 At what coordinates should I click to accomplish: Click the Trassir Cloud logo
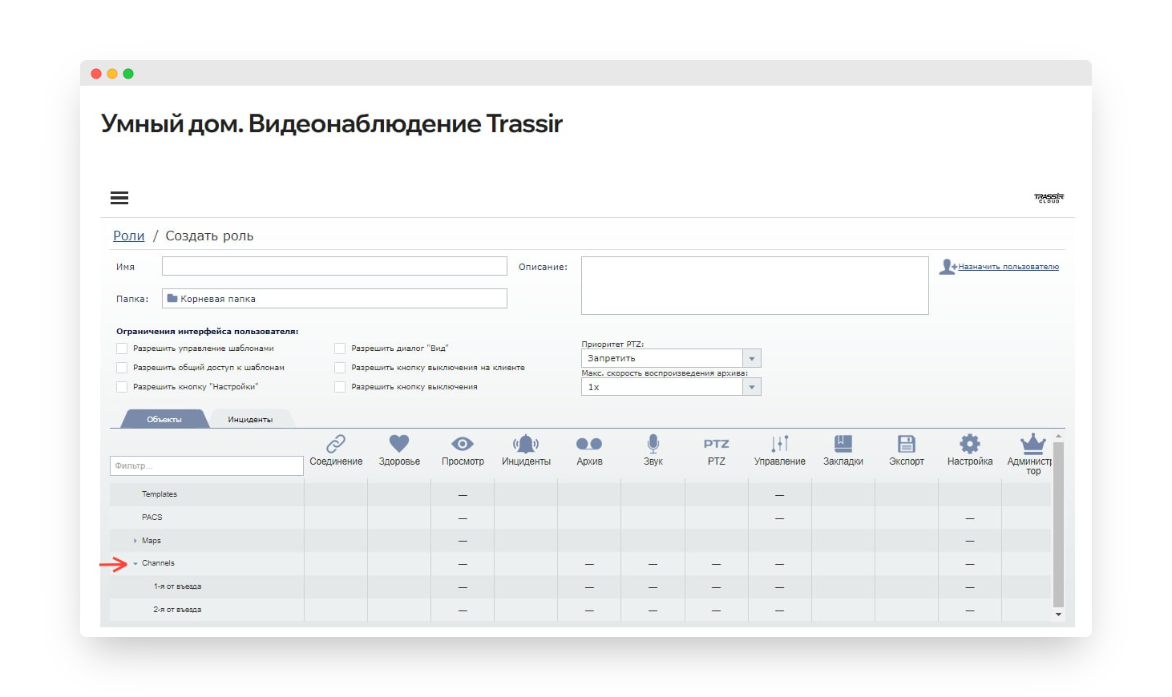pos(1049,198)
